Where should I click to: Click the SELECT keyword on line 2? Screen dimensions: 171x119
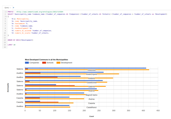(x=10, y=14)
